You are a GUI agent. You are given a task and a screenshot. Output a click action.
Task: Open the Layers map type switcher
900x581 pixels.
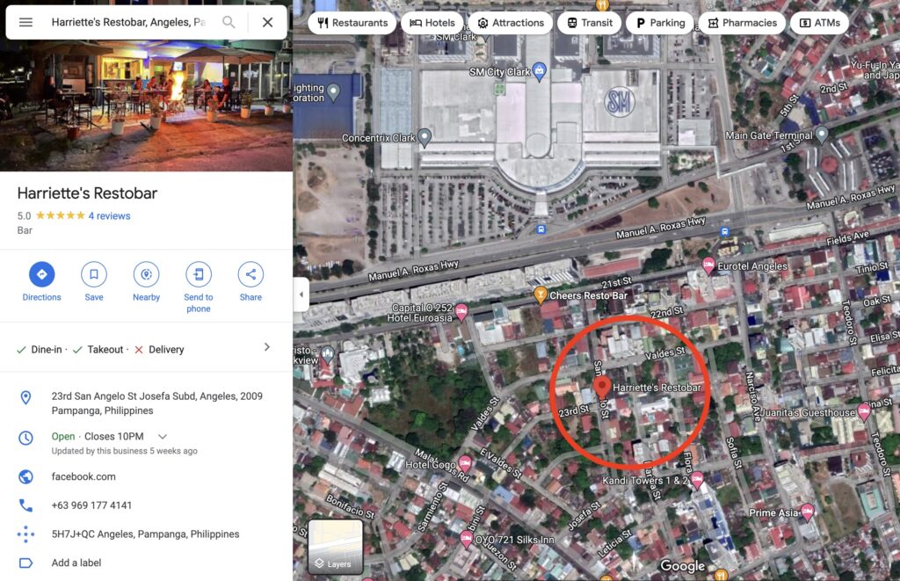(x=335, y=547)
